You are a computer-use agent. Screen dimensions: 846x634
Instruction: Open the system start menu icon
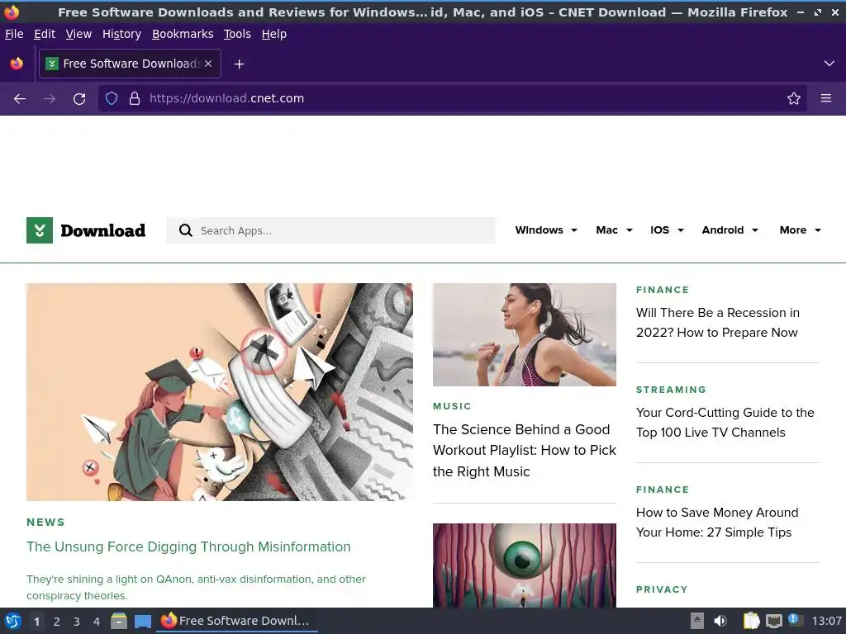(x=13, y=621)
